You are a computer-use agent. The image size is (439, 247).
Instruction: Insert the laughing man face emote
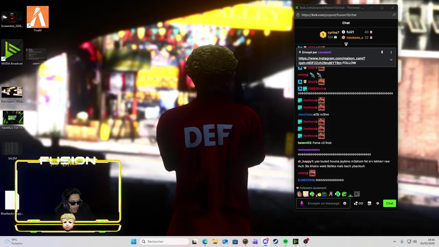299,194
